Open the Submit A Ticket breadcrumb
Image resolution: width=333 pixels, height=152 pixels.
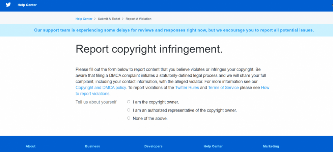tap(109, 19)
